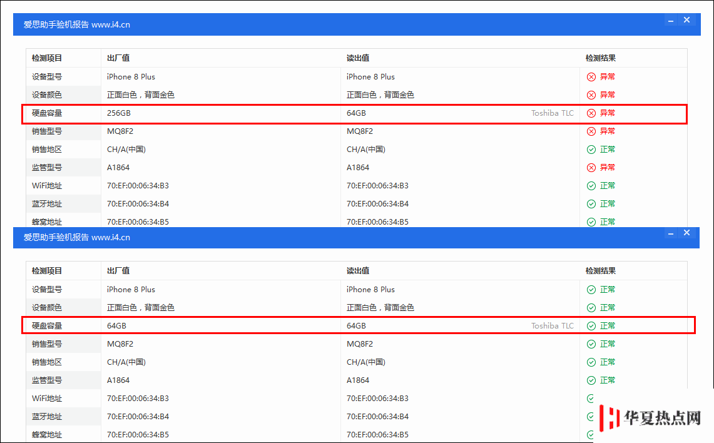Click normal check icon in lower report's 监管型号 row
The image size is (714, 443).
591,380
